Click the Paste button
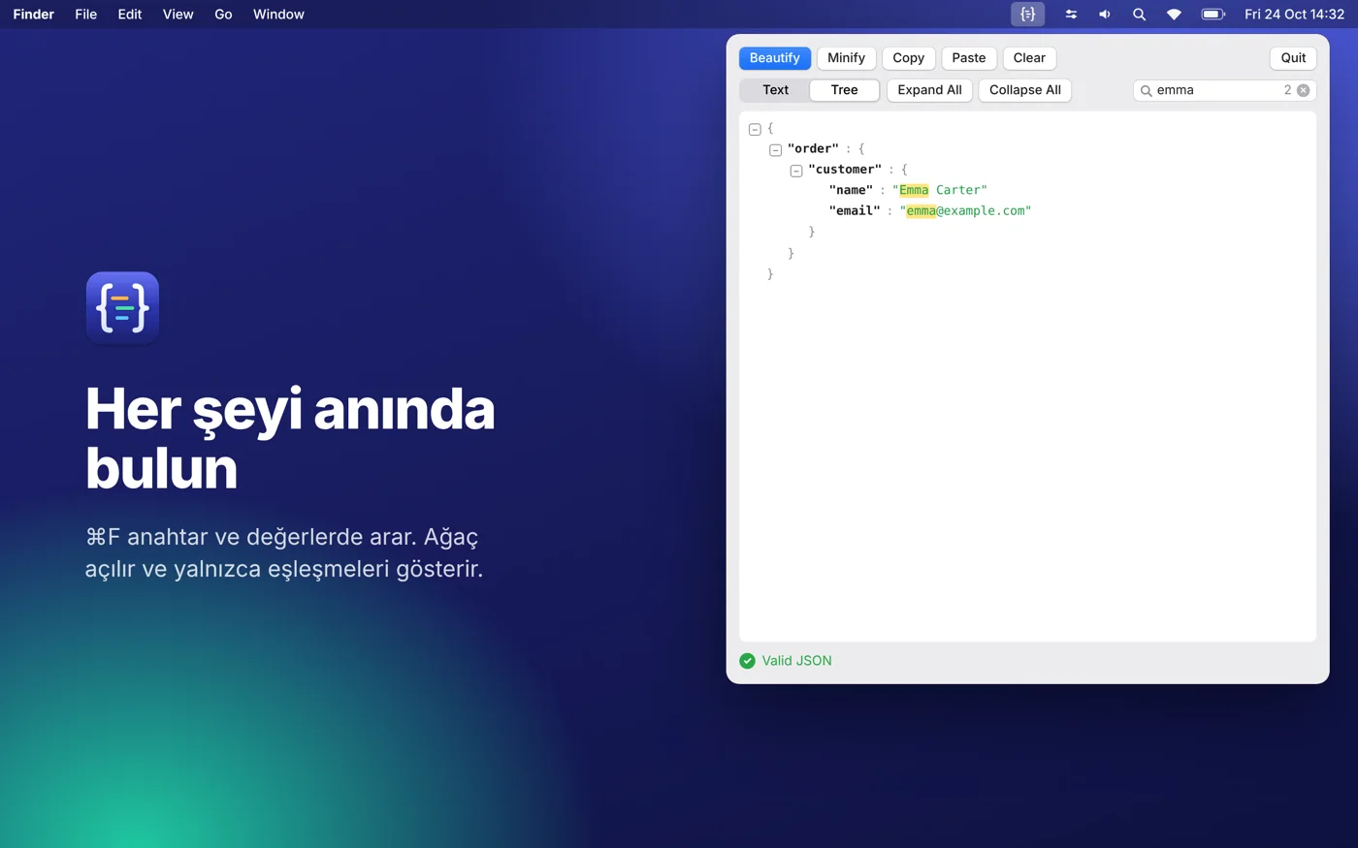1358x848 pixels. tap(968, 58)
